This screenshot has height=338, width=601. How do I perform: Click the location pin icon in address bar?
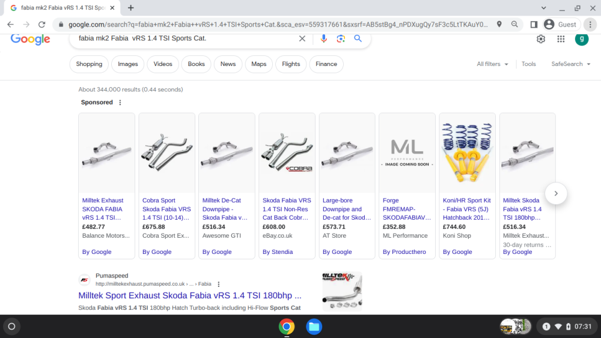coord(499,25)
